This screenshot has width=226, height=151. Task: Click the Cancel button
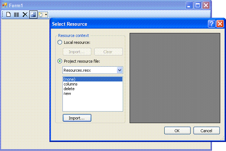coord(207,131)
